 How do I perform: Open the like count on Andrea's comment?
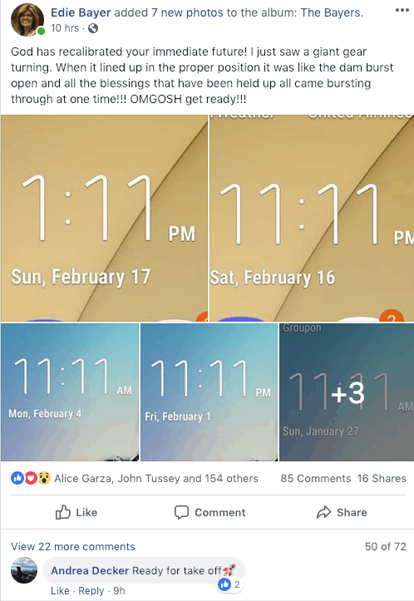tap(229, 584)
